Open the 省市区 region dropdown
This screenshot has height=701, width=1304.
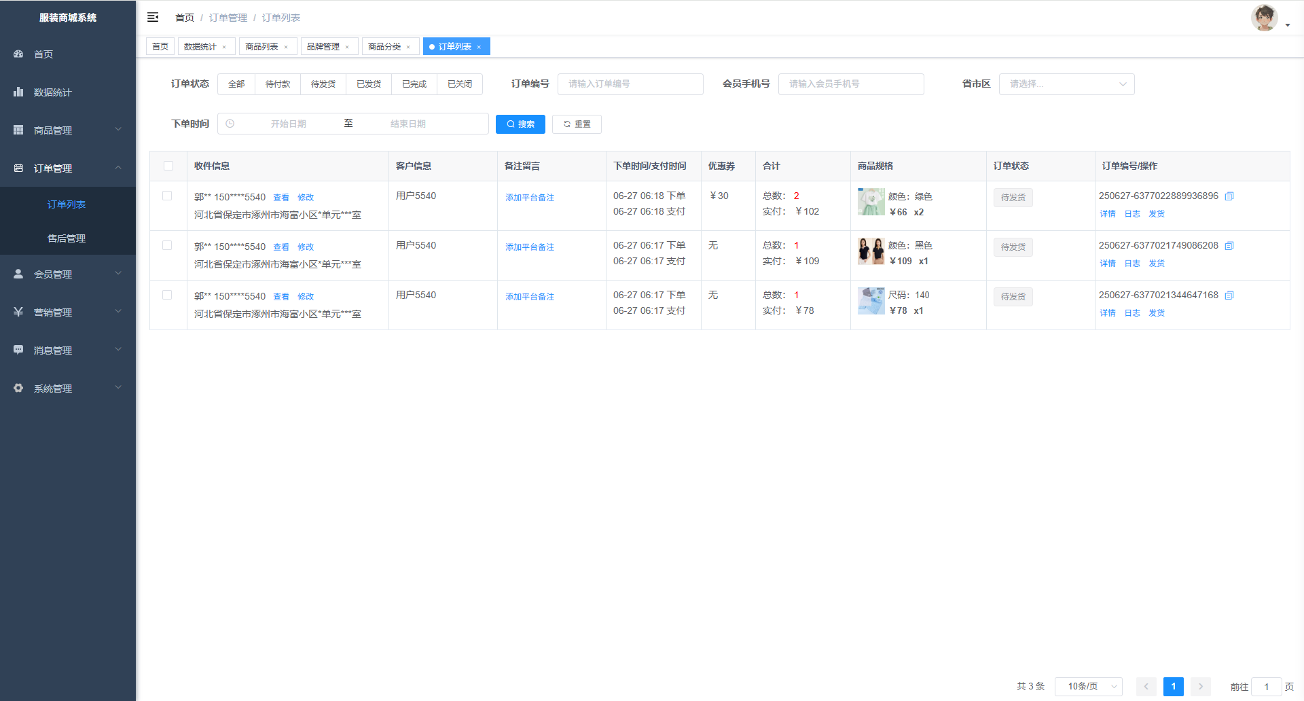click(1066, 84)
